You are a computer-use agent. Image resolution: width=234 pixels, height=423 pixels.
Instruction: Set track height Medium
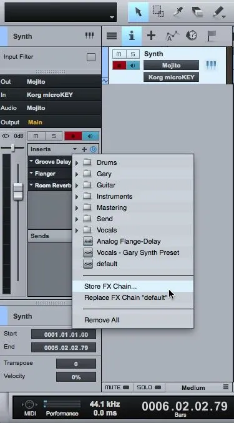193,387
